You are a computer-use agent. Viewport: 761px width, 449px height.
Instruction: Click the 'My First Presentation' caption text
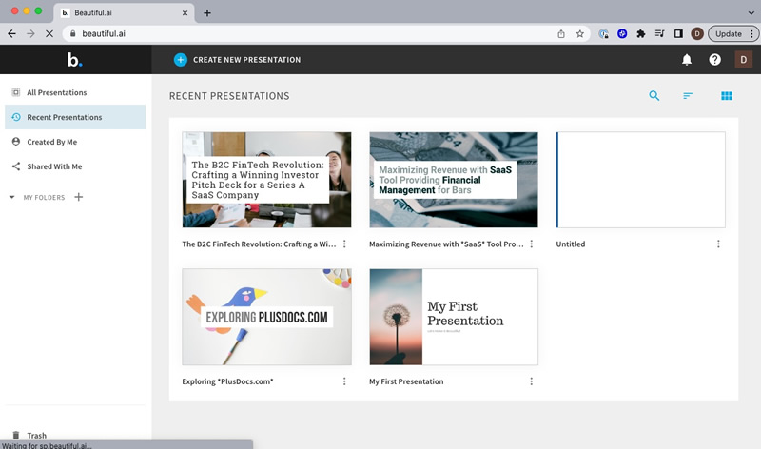point(406,381)
